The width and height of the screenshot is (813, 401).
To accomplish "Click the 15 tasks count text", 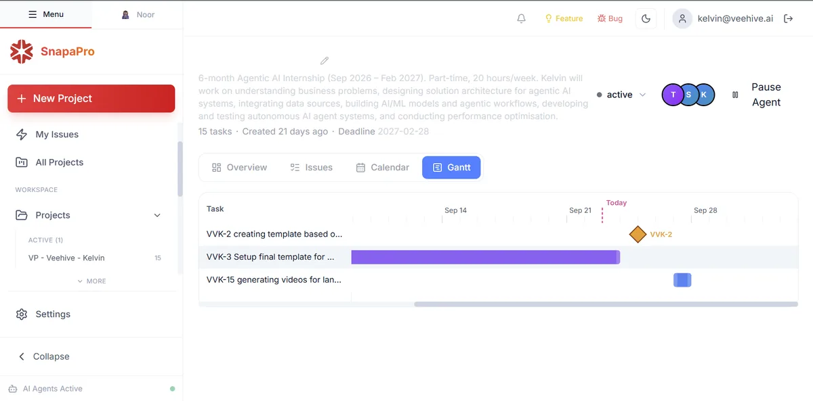I will click(215, 131).
